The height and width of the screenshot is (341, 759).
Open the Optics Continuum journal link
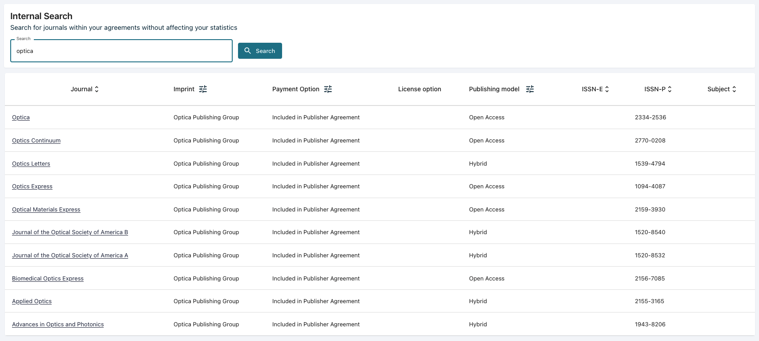coord(36,141)
